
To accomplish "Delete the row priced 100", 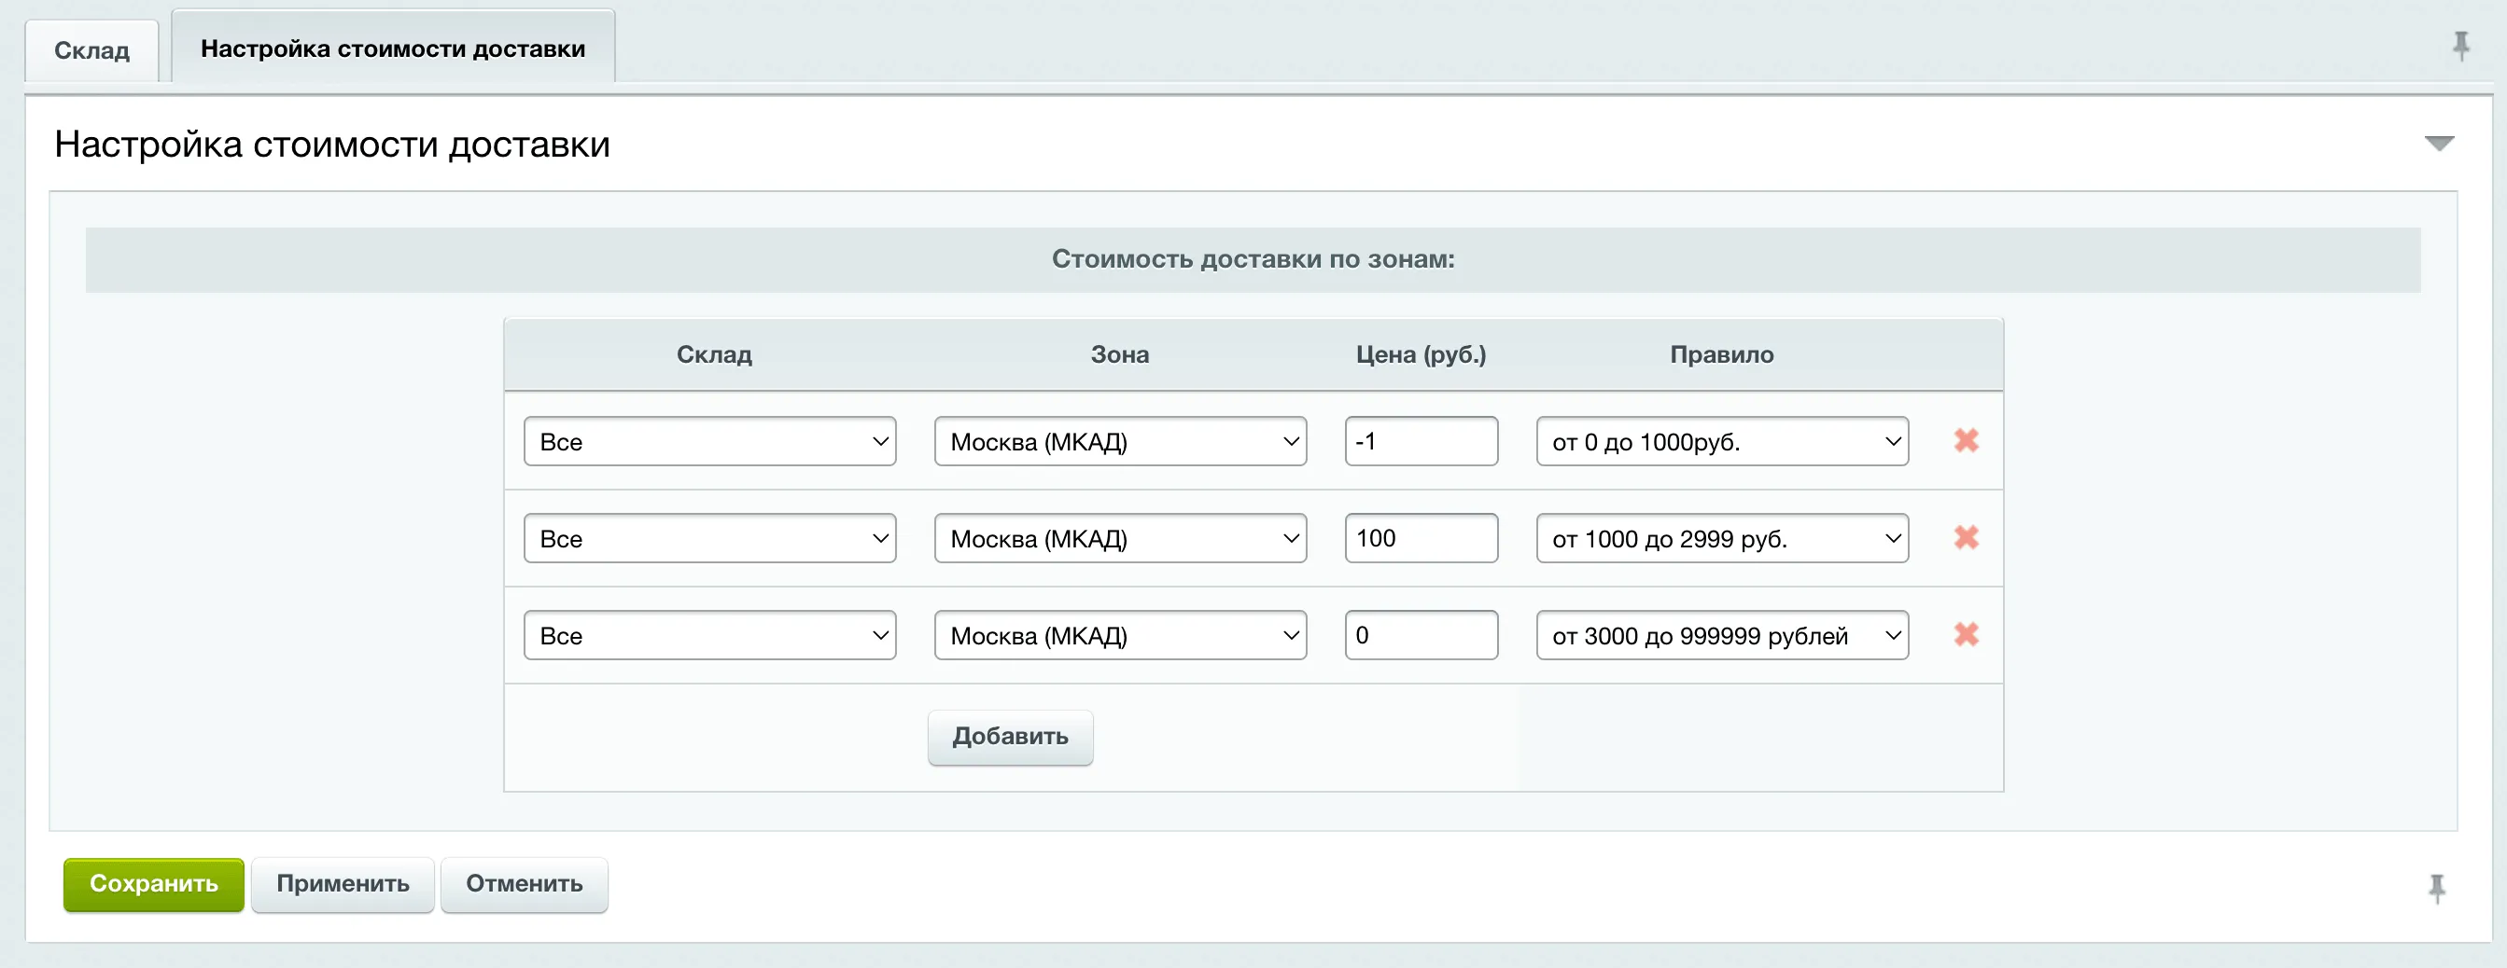I will click(x=1966, y=538).
